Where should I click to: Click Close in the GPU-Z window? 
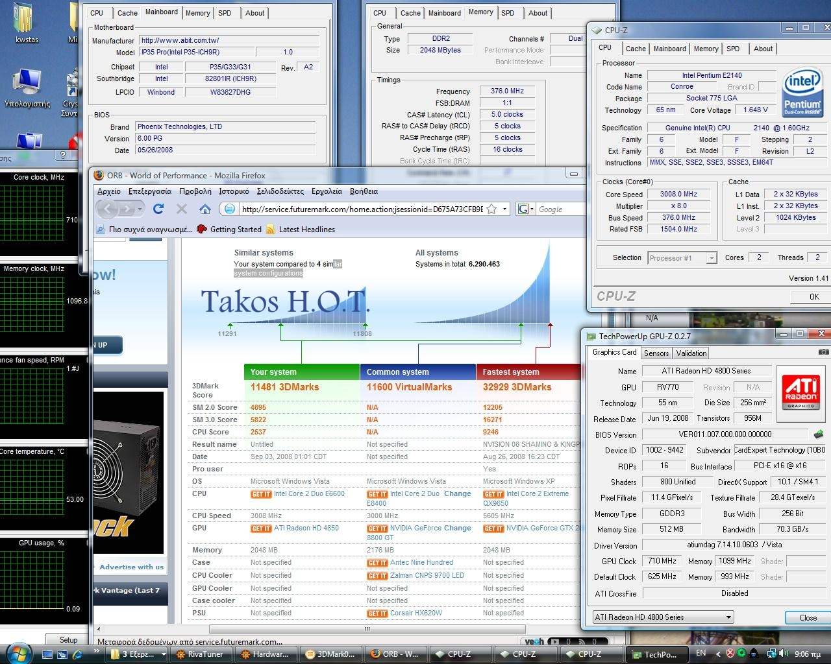point(808,617)
